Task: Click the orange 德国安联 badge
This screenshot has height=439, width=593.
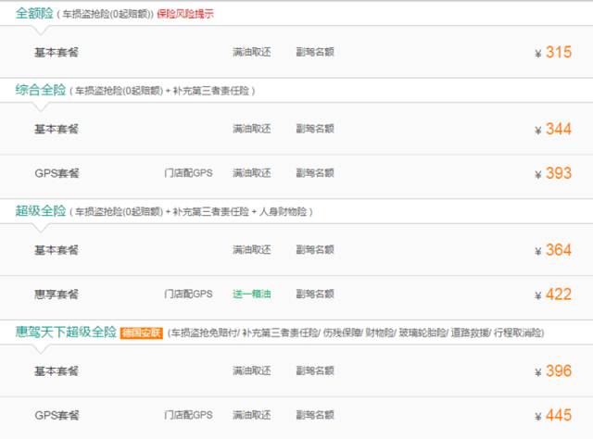Action: (141, 332)
